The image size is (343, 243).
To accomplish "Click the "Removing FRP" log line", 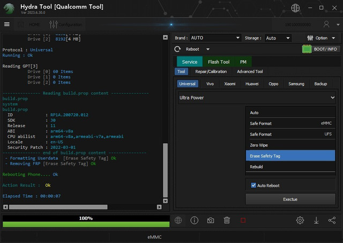I will (50, 164).
